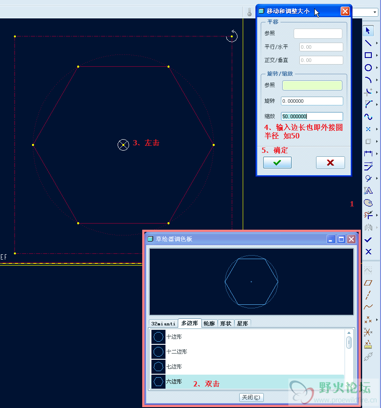Click the center move handle of hexagon
The height and width of the screenshot is (408, 381).
click(123, 145)
